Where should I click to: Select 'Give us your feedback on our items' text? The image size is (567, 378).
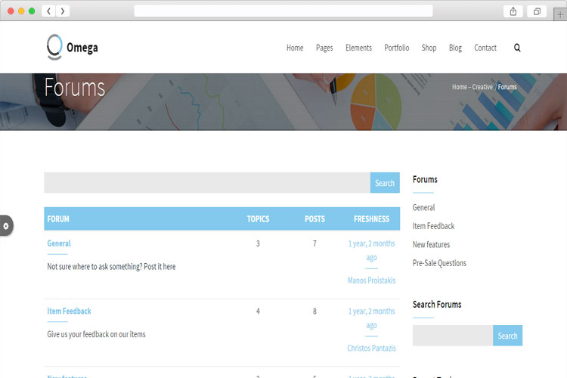(x=96, y=334)
